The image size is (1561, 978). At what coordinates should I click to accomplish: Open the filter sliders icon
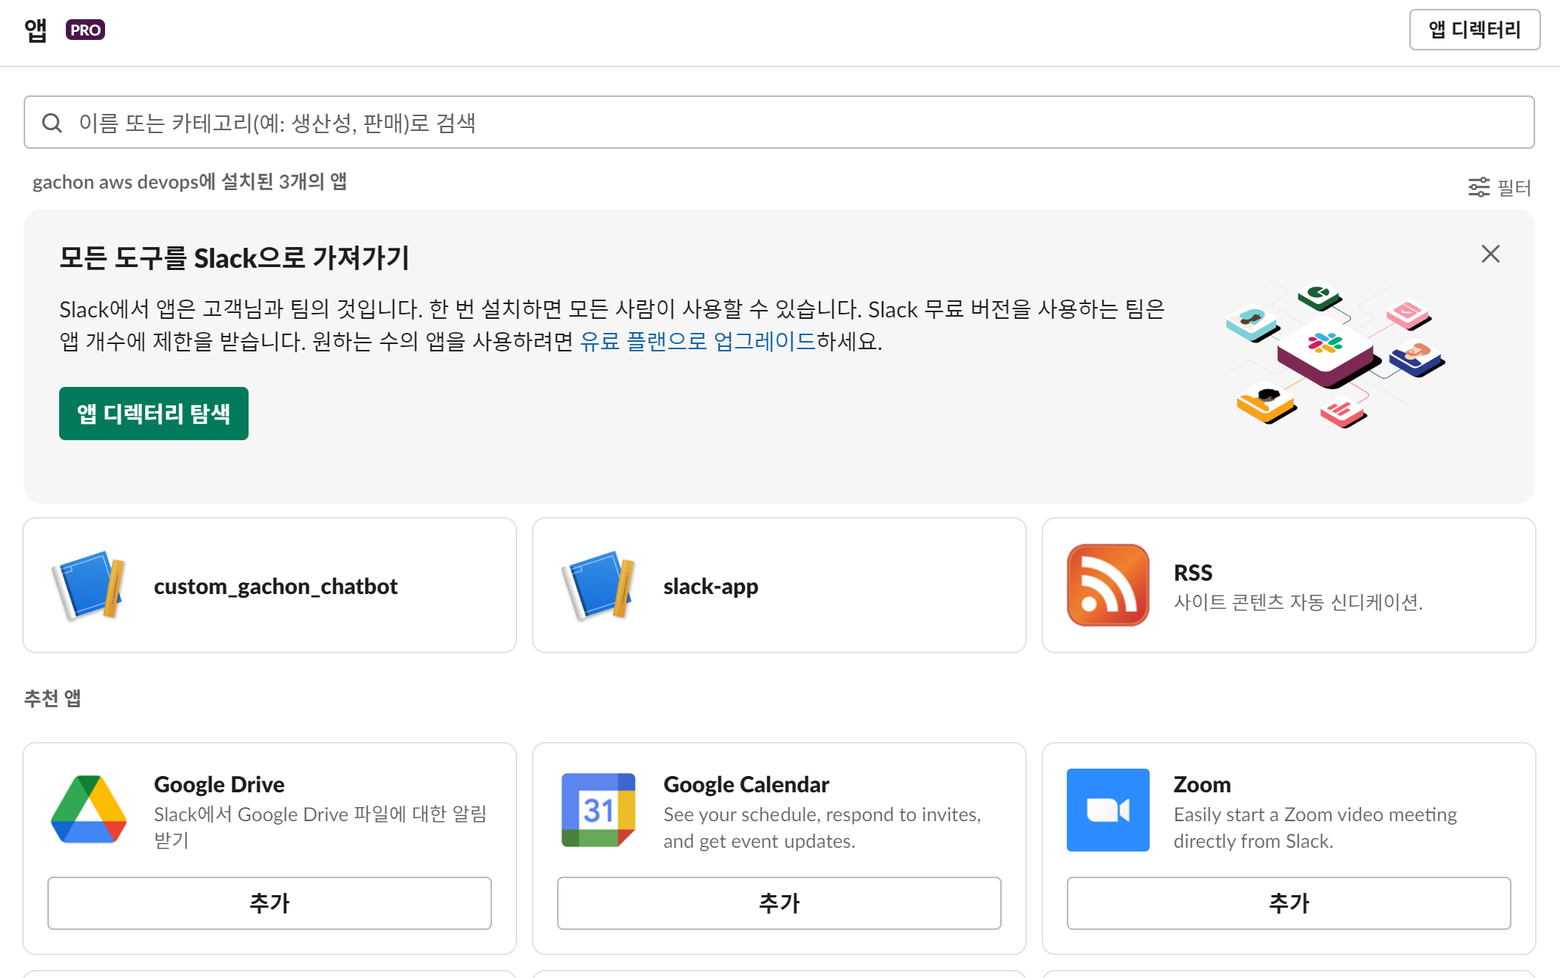1479,187
